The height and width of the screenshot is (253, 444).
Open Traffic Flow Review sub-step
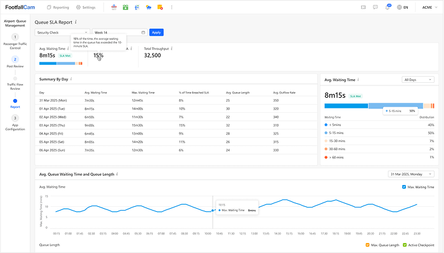point(15,84)
